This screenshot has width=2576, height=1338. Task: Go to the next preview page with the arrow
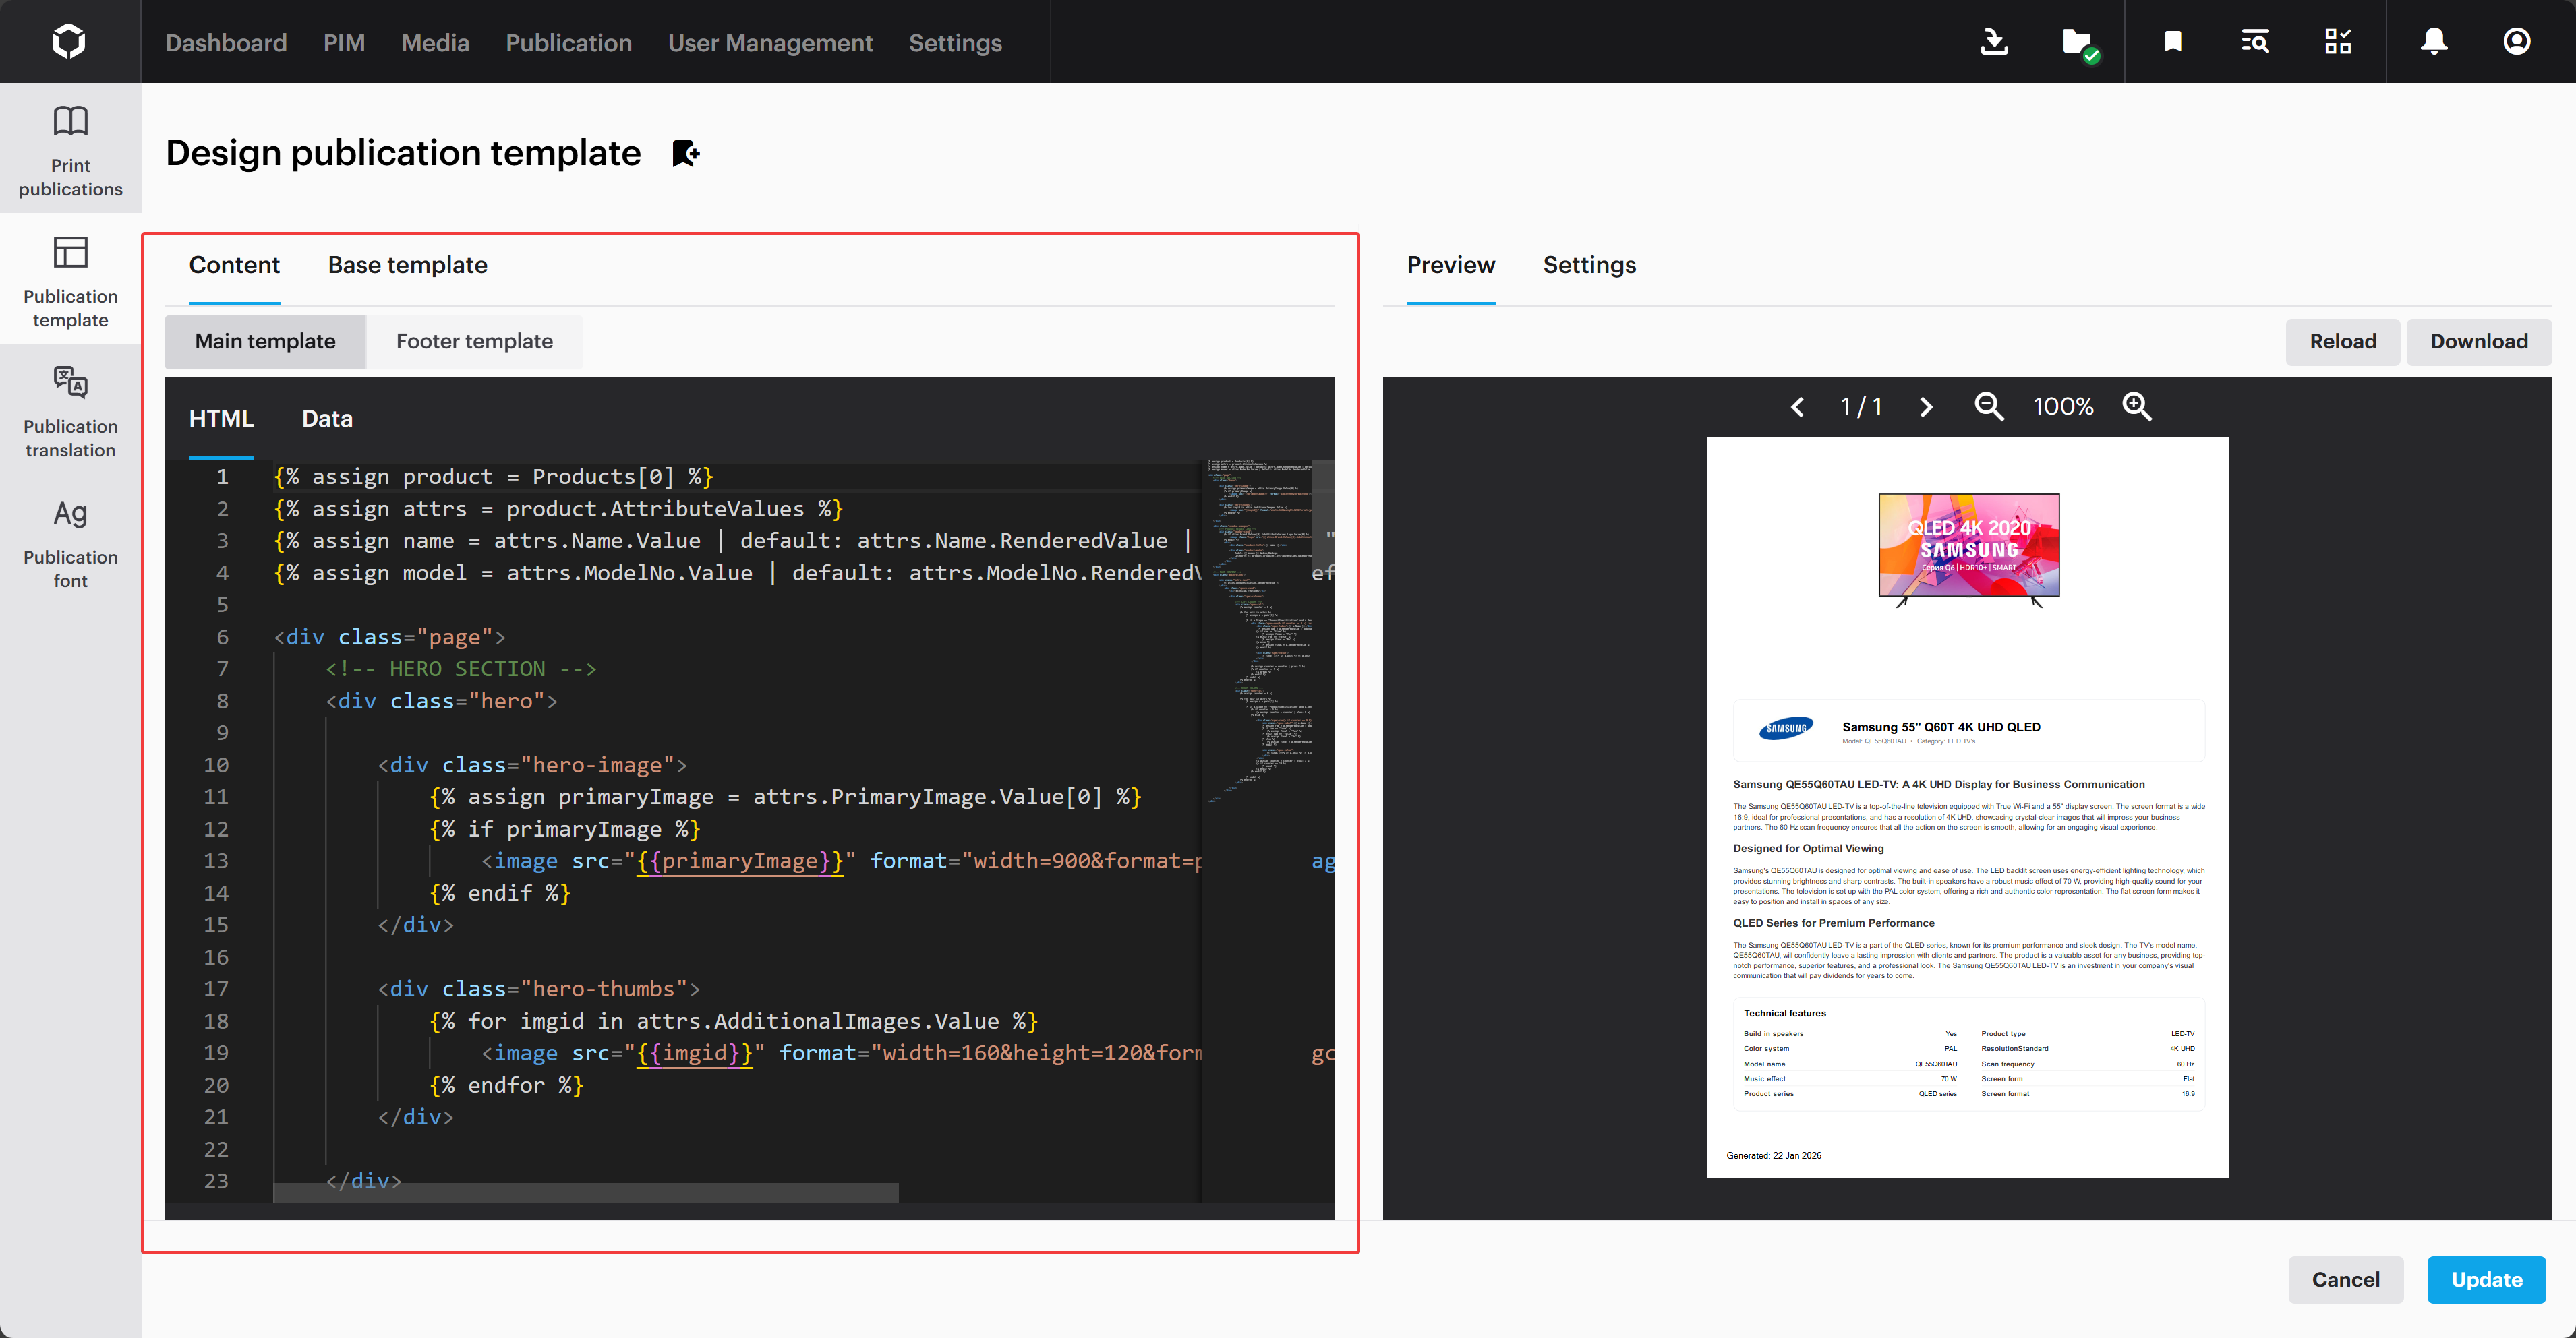[1925, 406]
